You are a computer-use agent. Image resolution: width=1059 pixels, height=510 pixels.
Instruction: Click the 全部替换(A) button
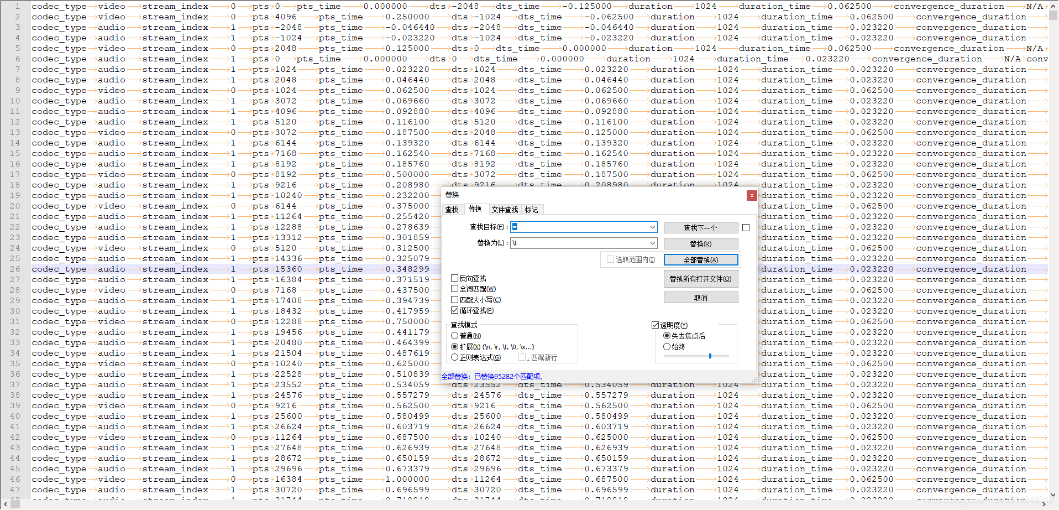pos(701,260)
